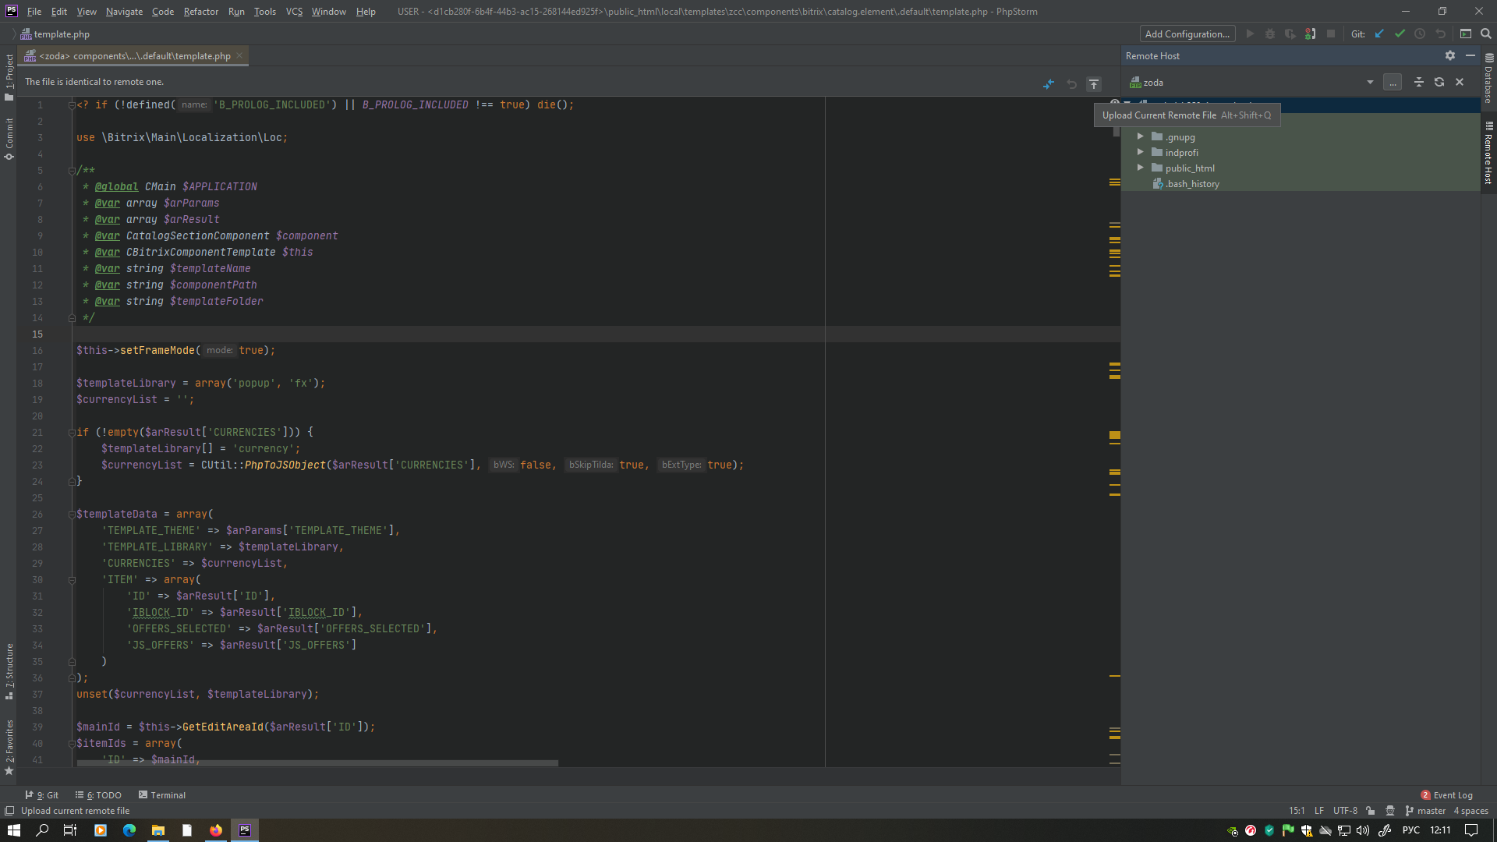Disconnect the remote host with X icon
Screen dimensions: 1497x842
point(1460,82)
